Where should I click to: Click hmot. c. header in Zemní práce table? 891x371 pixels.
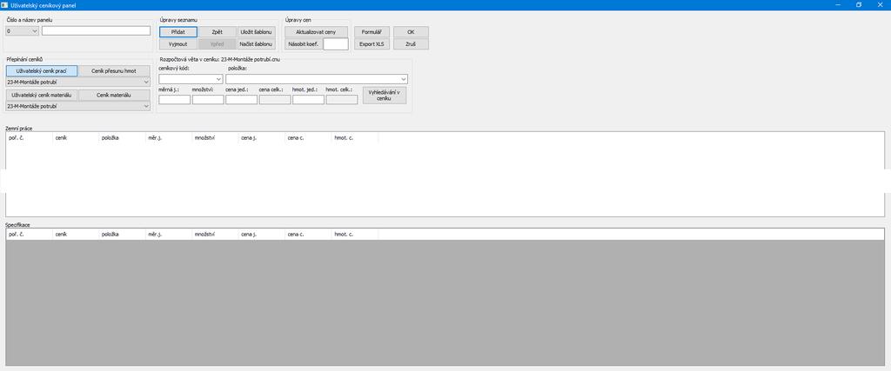[x=355, y=138]
